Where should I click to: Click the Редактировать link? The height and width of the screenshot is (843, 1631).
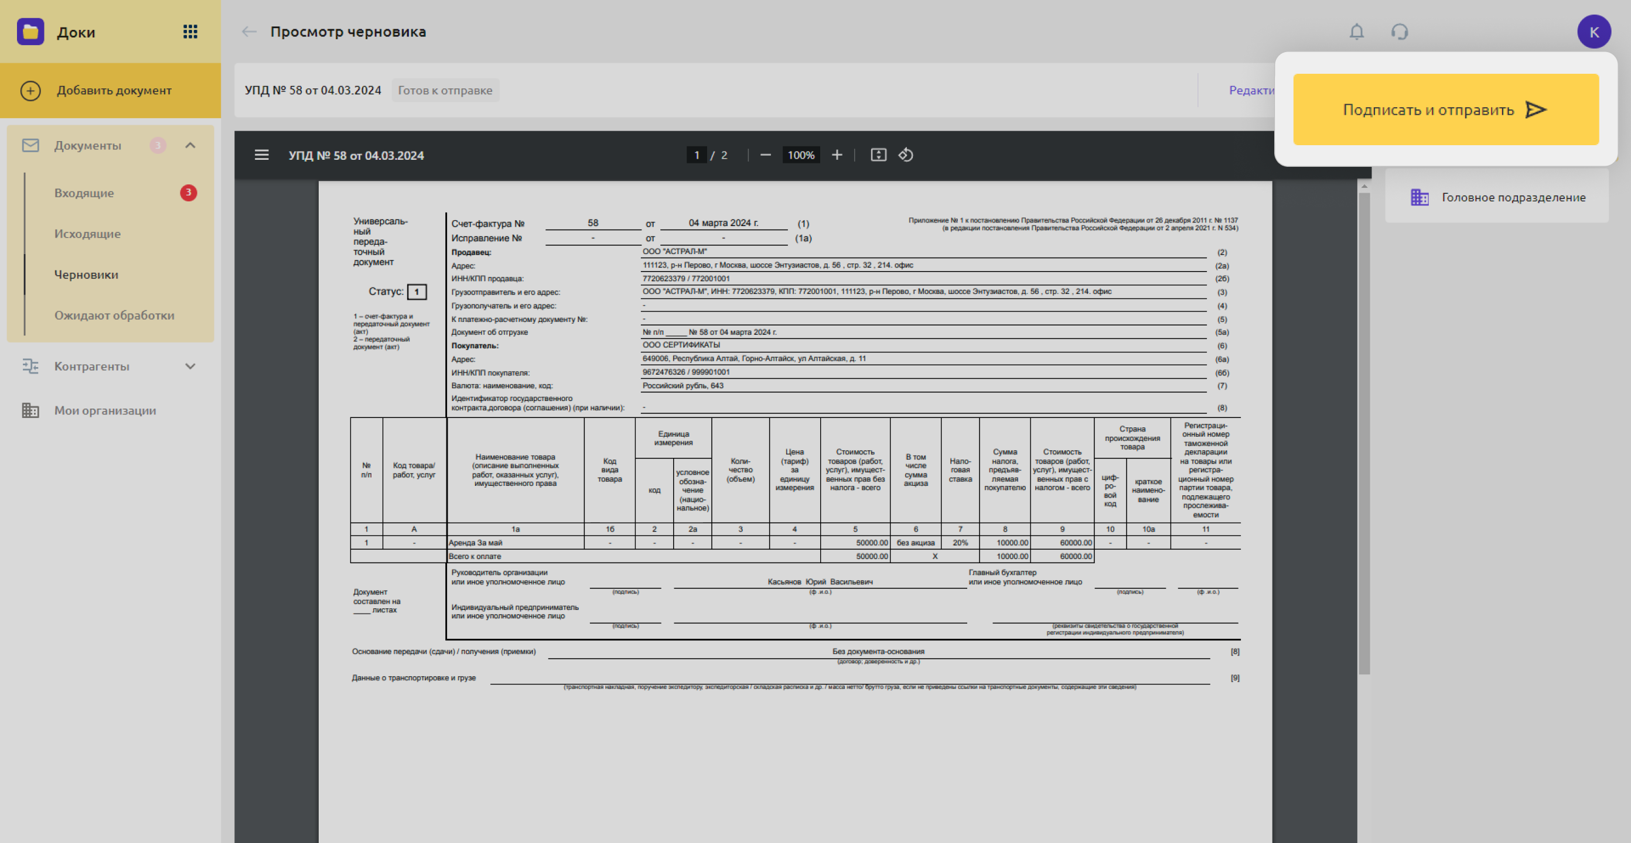point(1251,91)
